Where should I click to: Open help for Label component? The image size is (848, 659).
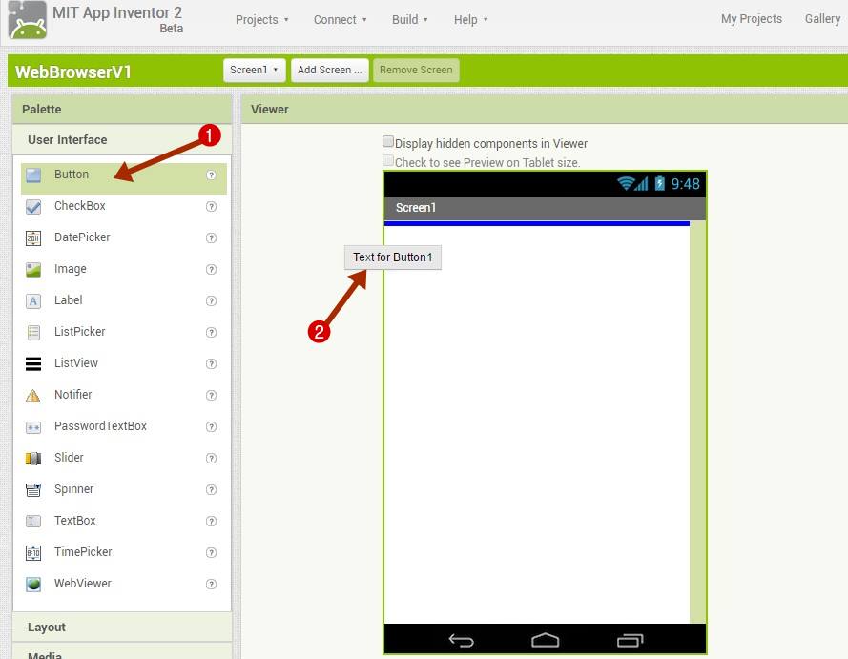click(211, 300)
